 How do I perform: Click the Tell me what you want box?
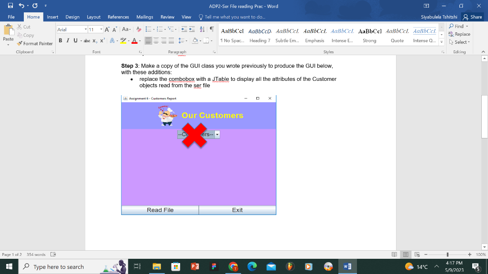coord(232,17)
